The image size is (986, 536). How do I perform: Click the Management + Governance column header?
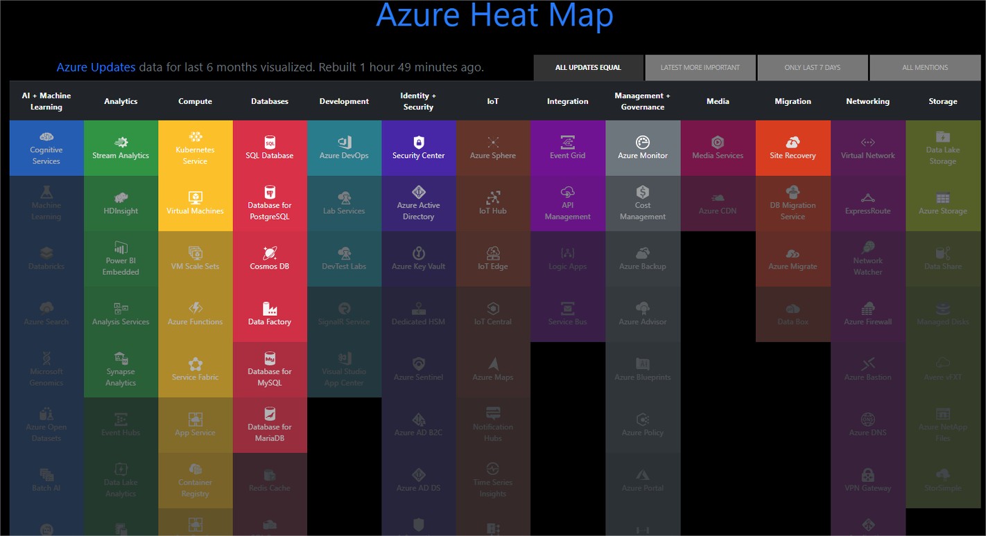pyautogui.click(x=643, y=101)
